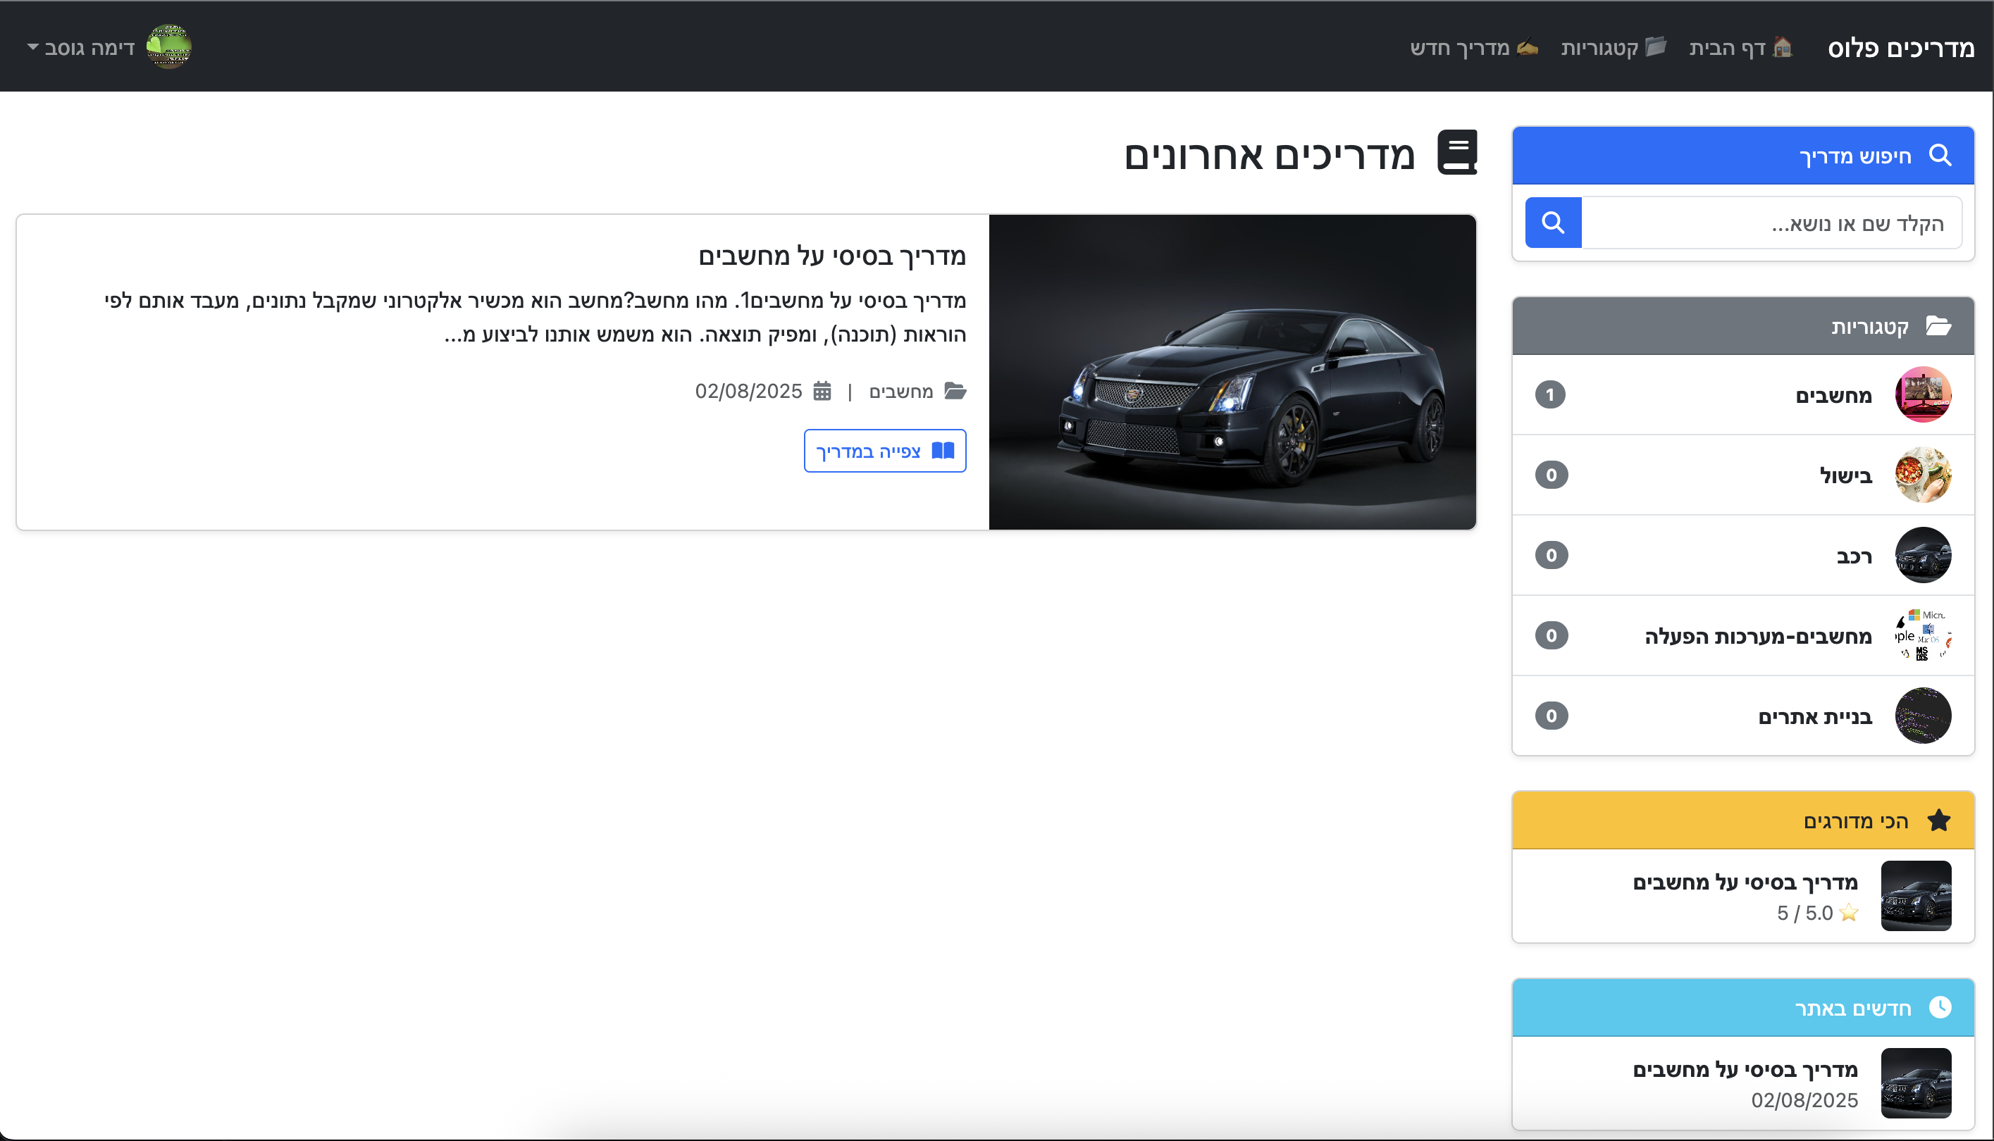The height and width of the screenshot is (1141, 1994).
Task: Click the calendar icon next to 02/08/2025
Action: click(822, 391)
